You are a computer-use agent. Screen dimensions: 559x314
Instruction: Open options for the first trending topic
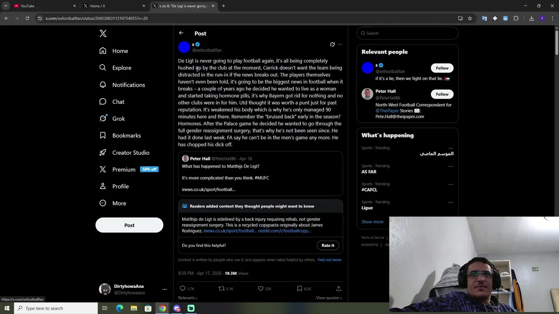(x=451, y=148)
